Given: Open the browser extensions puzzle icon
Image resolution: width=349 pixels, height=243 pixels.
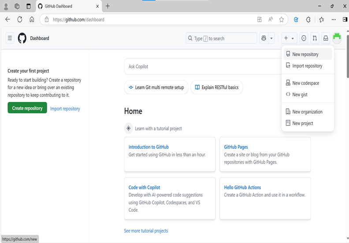Looking at the screenshot, I should 308,19.
